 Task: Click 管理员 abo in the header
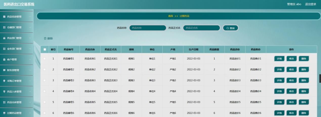click(x=294, y=4)
